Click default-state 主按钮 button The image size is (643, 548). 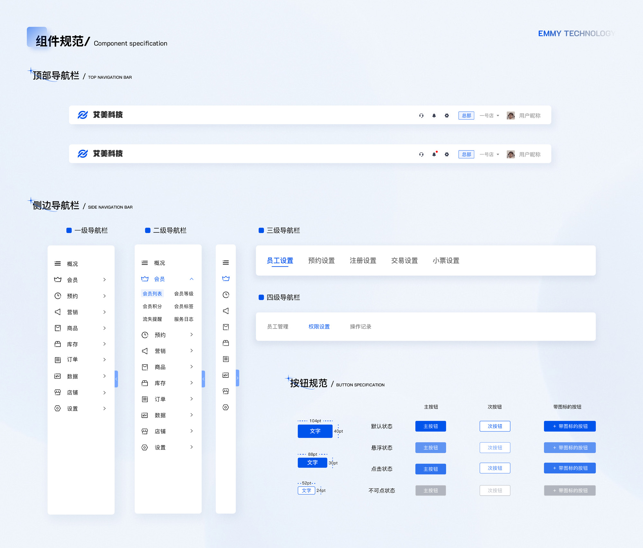point(430,426)
